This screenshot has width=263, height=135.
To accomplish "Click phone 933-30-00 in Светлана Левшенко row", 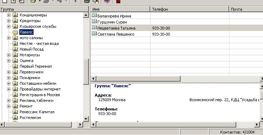I will click(x=161, y=34).
